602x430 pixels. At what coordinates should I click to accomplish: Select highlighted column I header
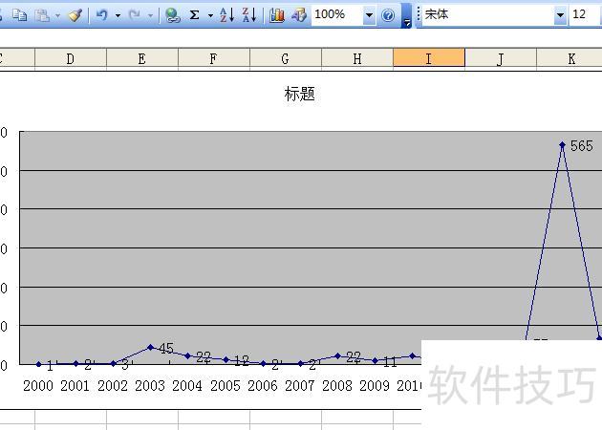tap(429, 58)
